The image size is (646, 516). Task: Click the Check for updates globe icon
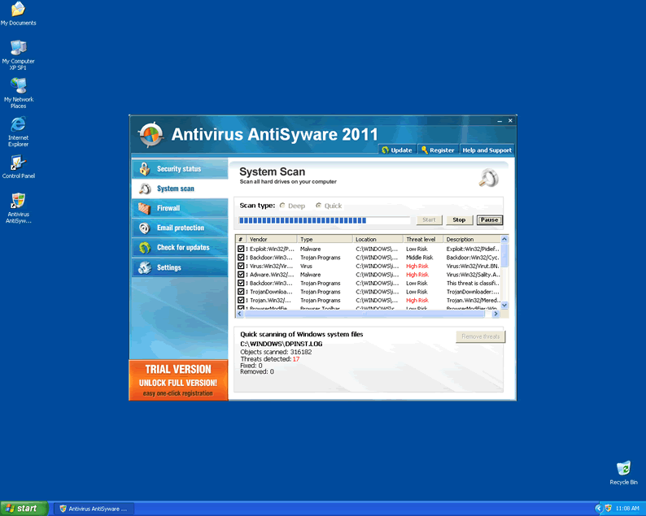[144, 248]
